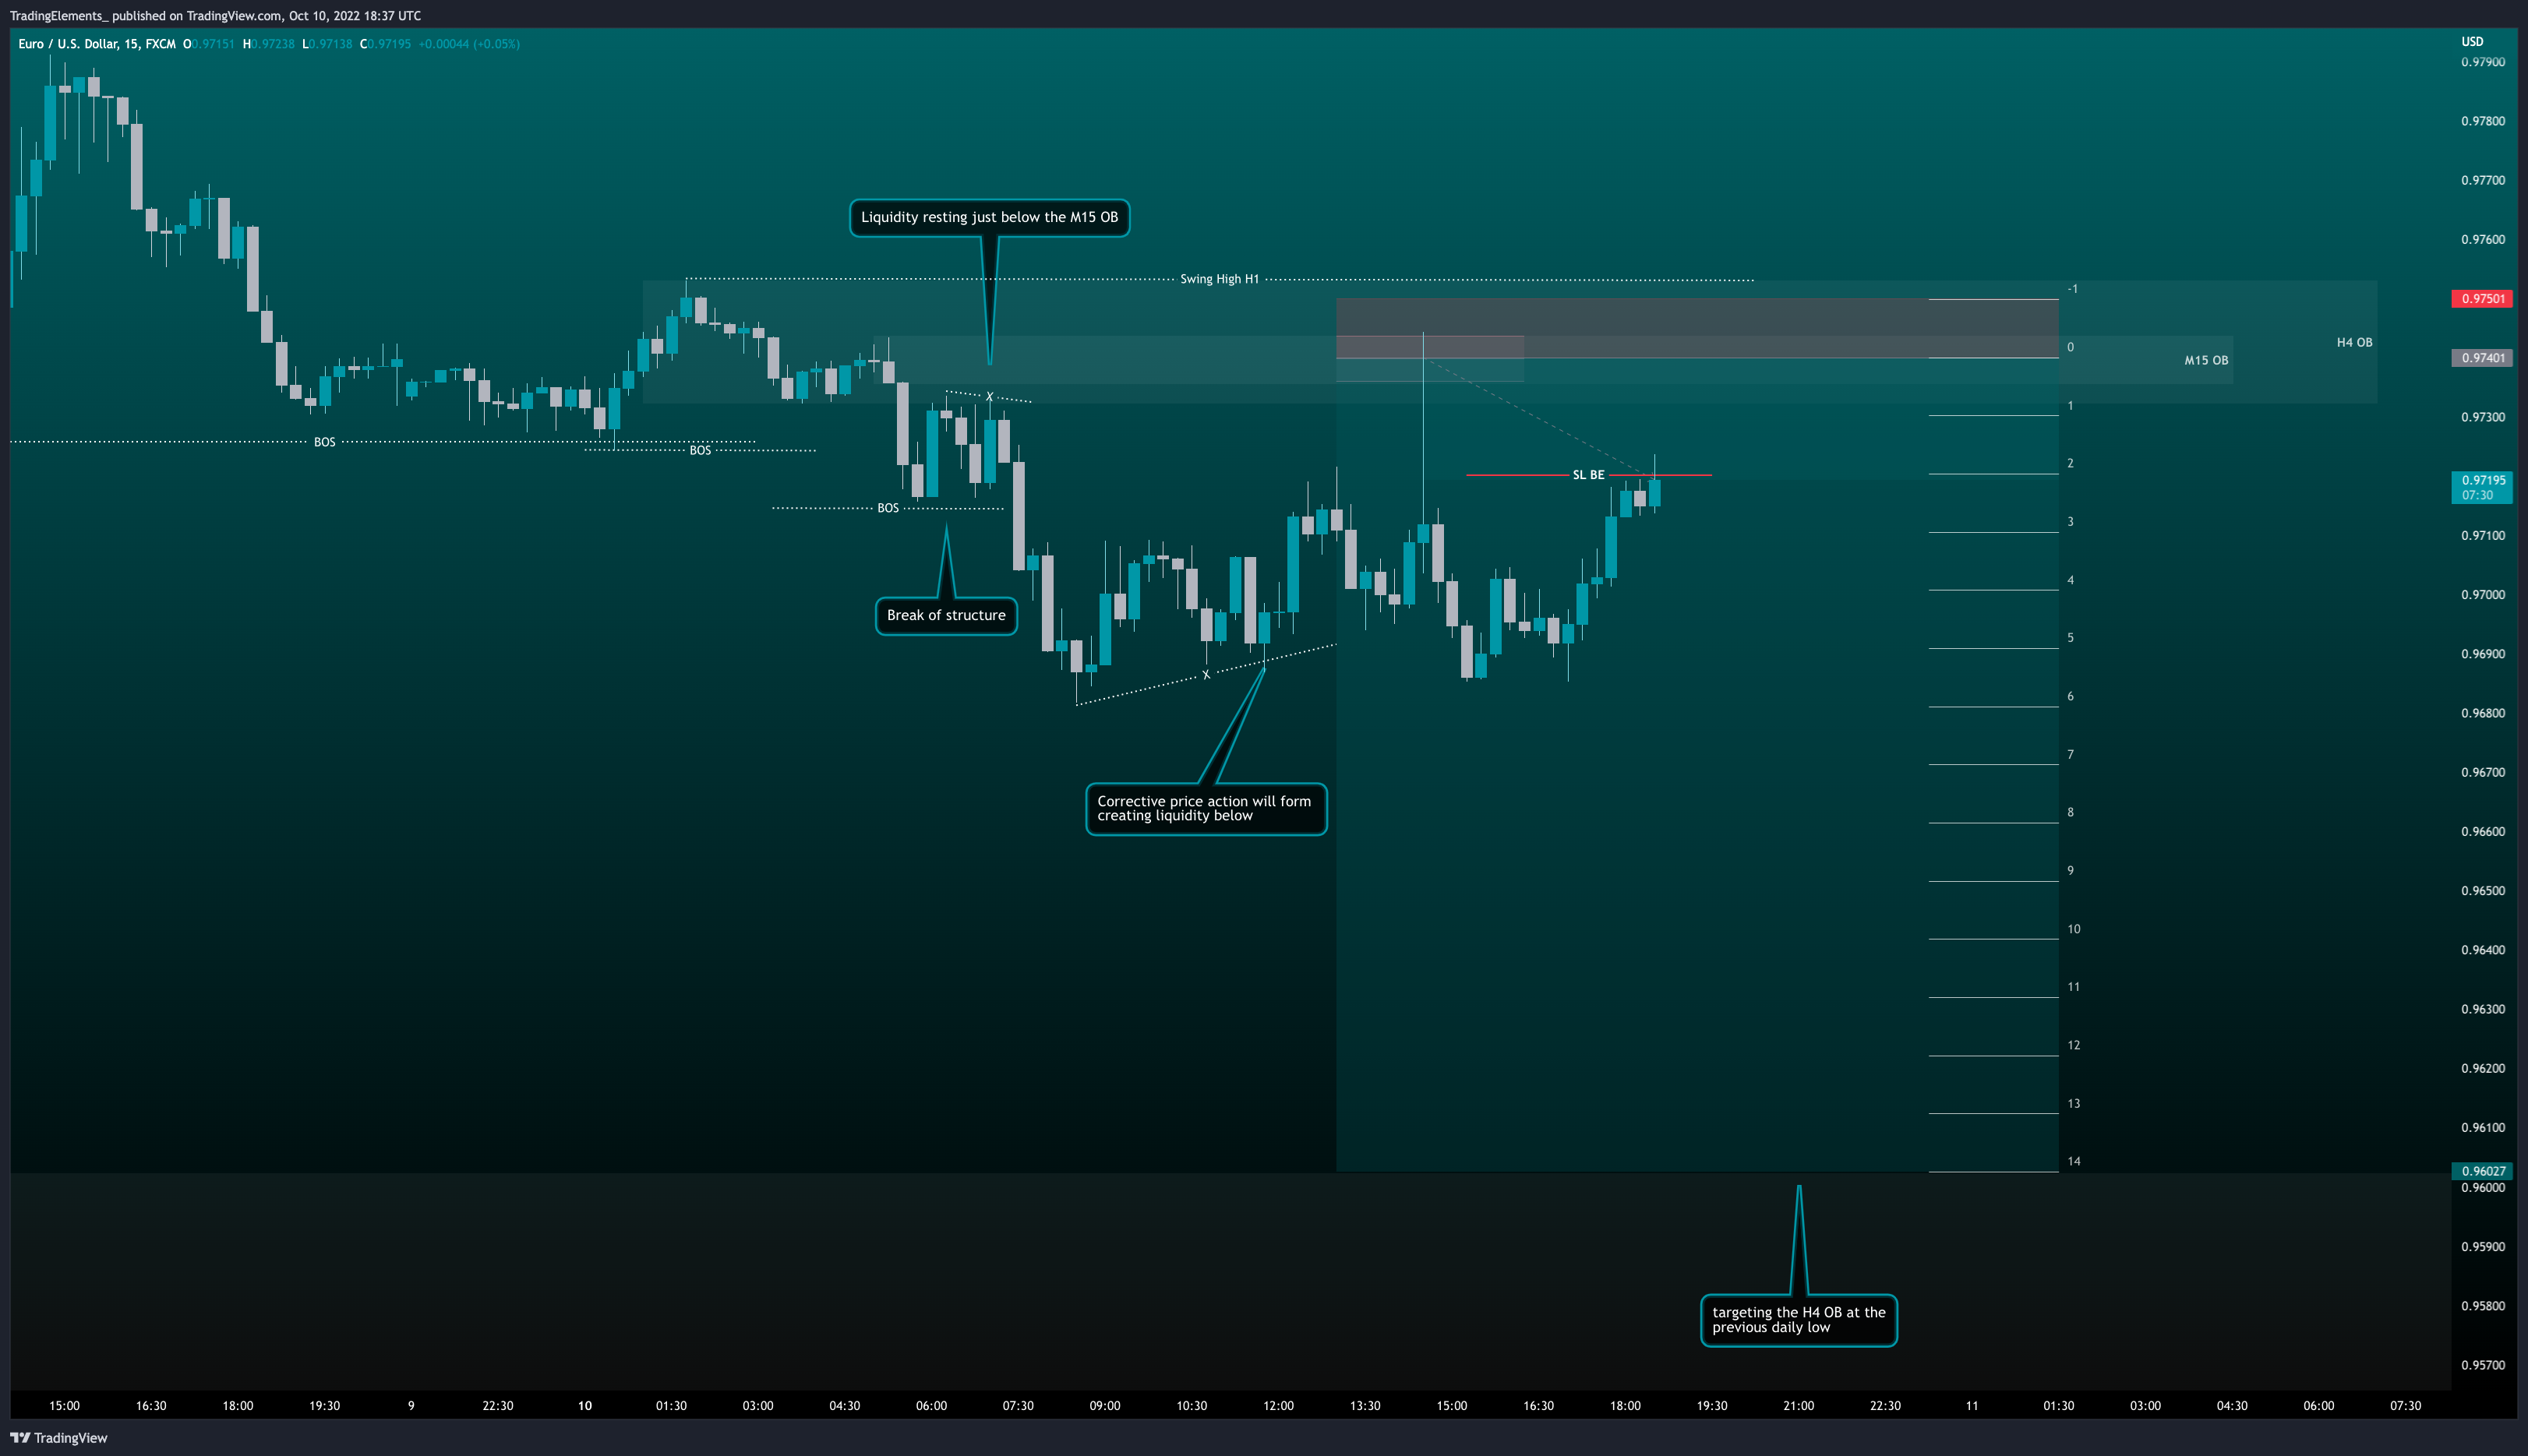The image size is (2528, 1456).
Task: Click the 07:30 time label at far right
Action: pyautogui.click(x=2405, y=1406)
